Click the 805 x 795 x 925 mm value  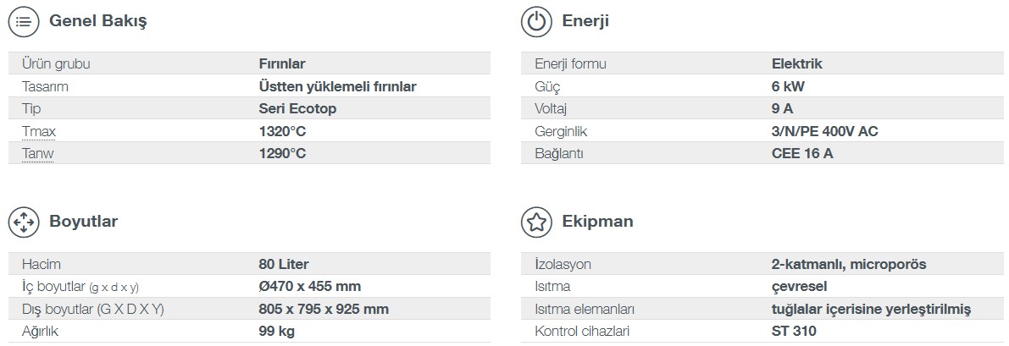click(324, 310)
